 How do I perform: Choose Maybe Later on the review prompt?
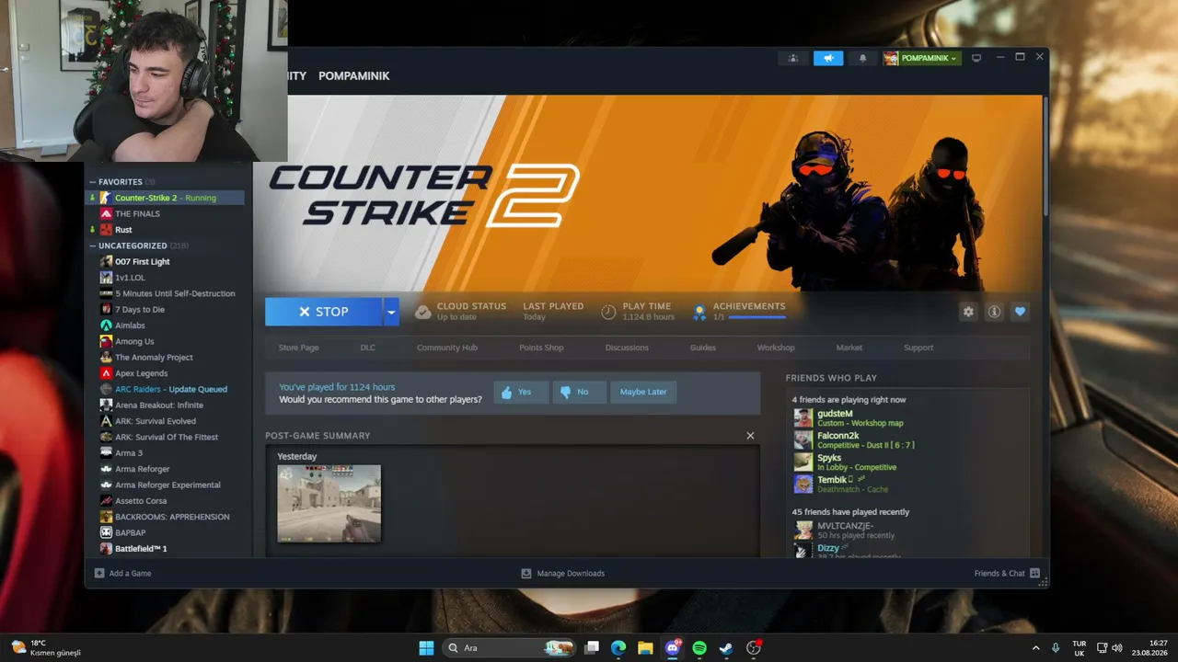[643, 393]
